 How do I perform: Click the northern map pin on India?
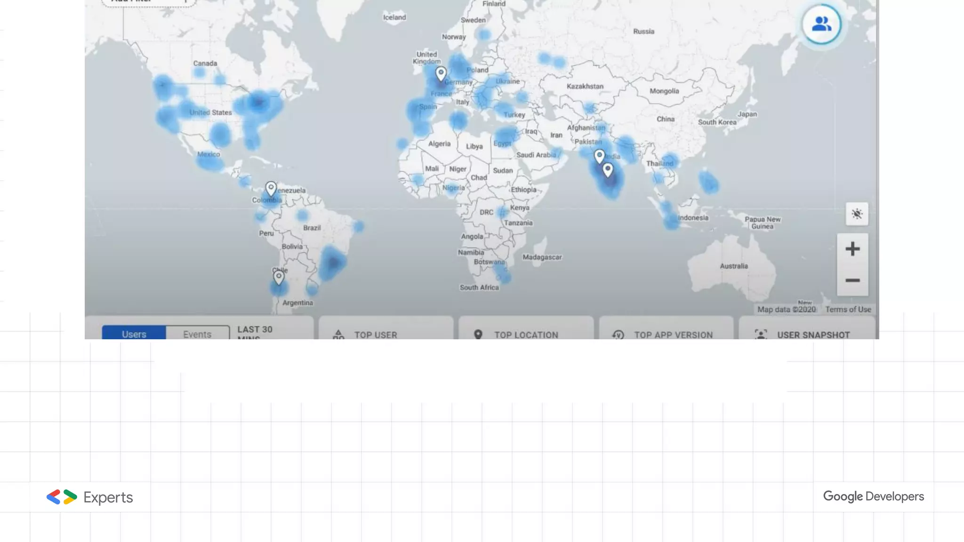tap(599, 156)
